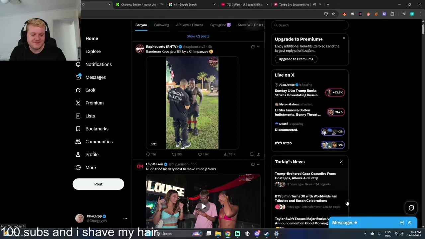Open the volume control in the system tray
The image size is (425, 239).
401,234
